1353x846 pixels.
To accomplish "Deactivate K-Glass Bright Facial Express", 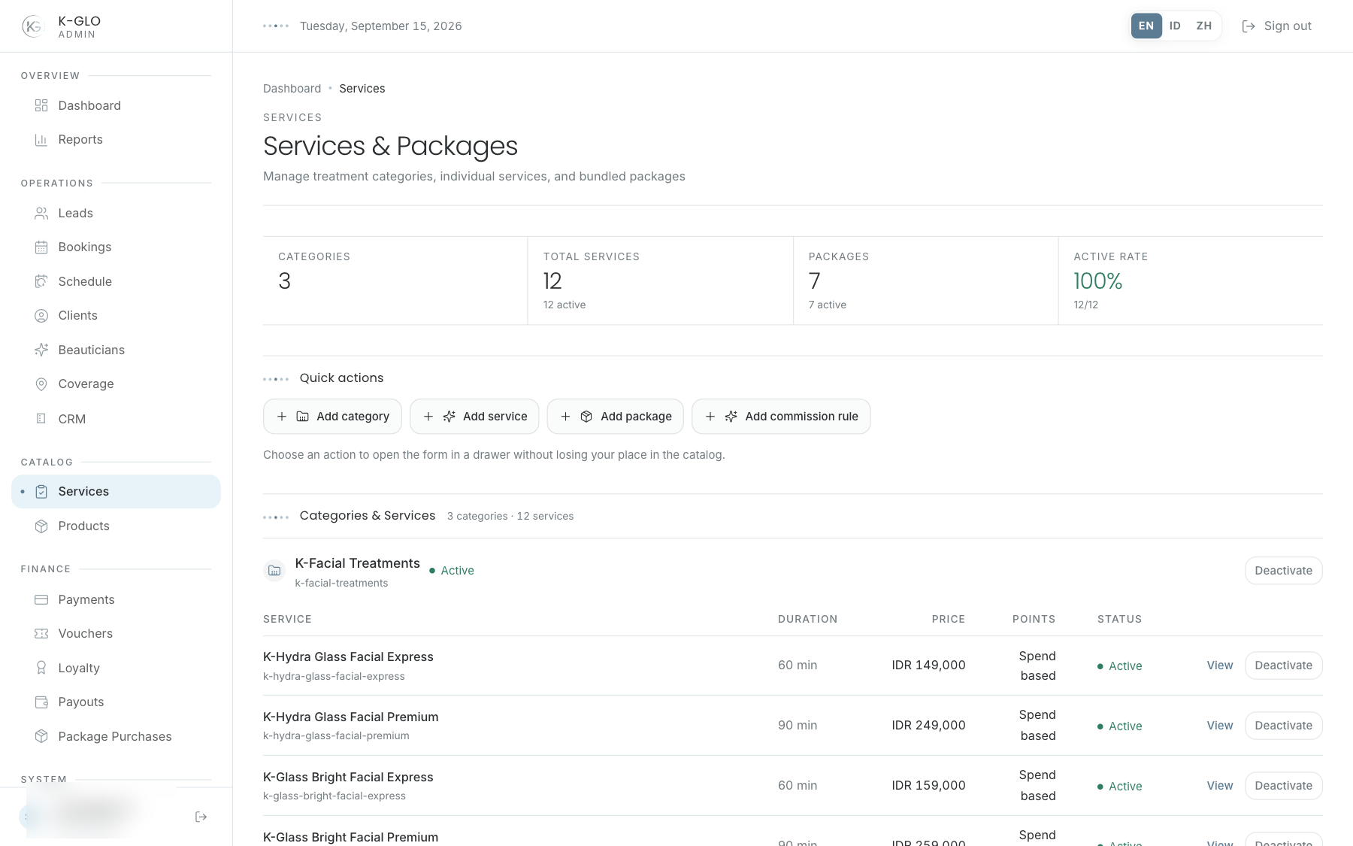I will point(1283,786).
